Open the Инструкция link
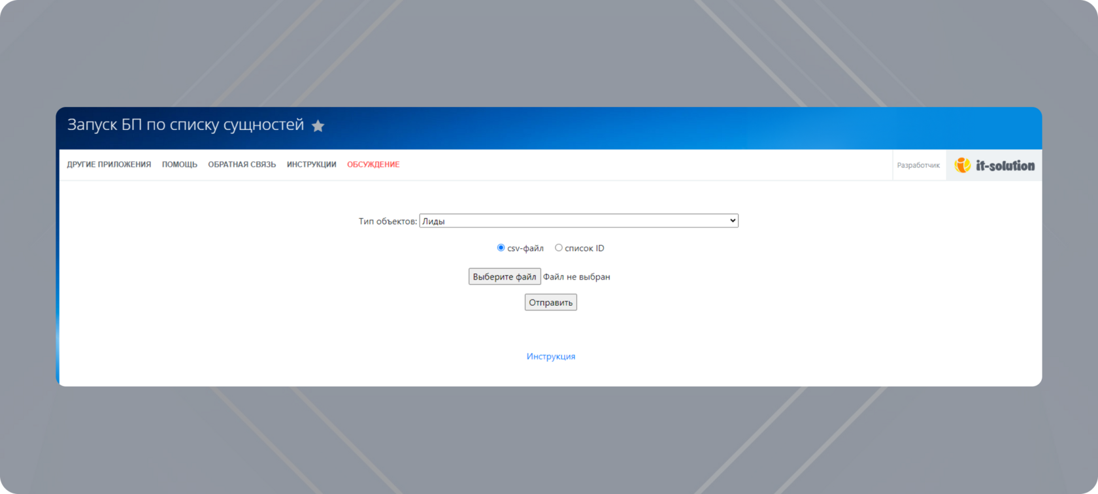 [551, 356]
